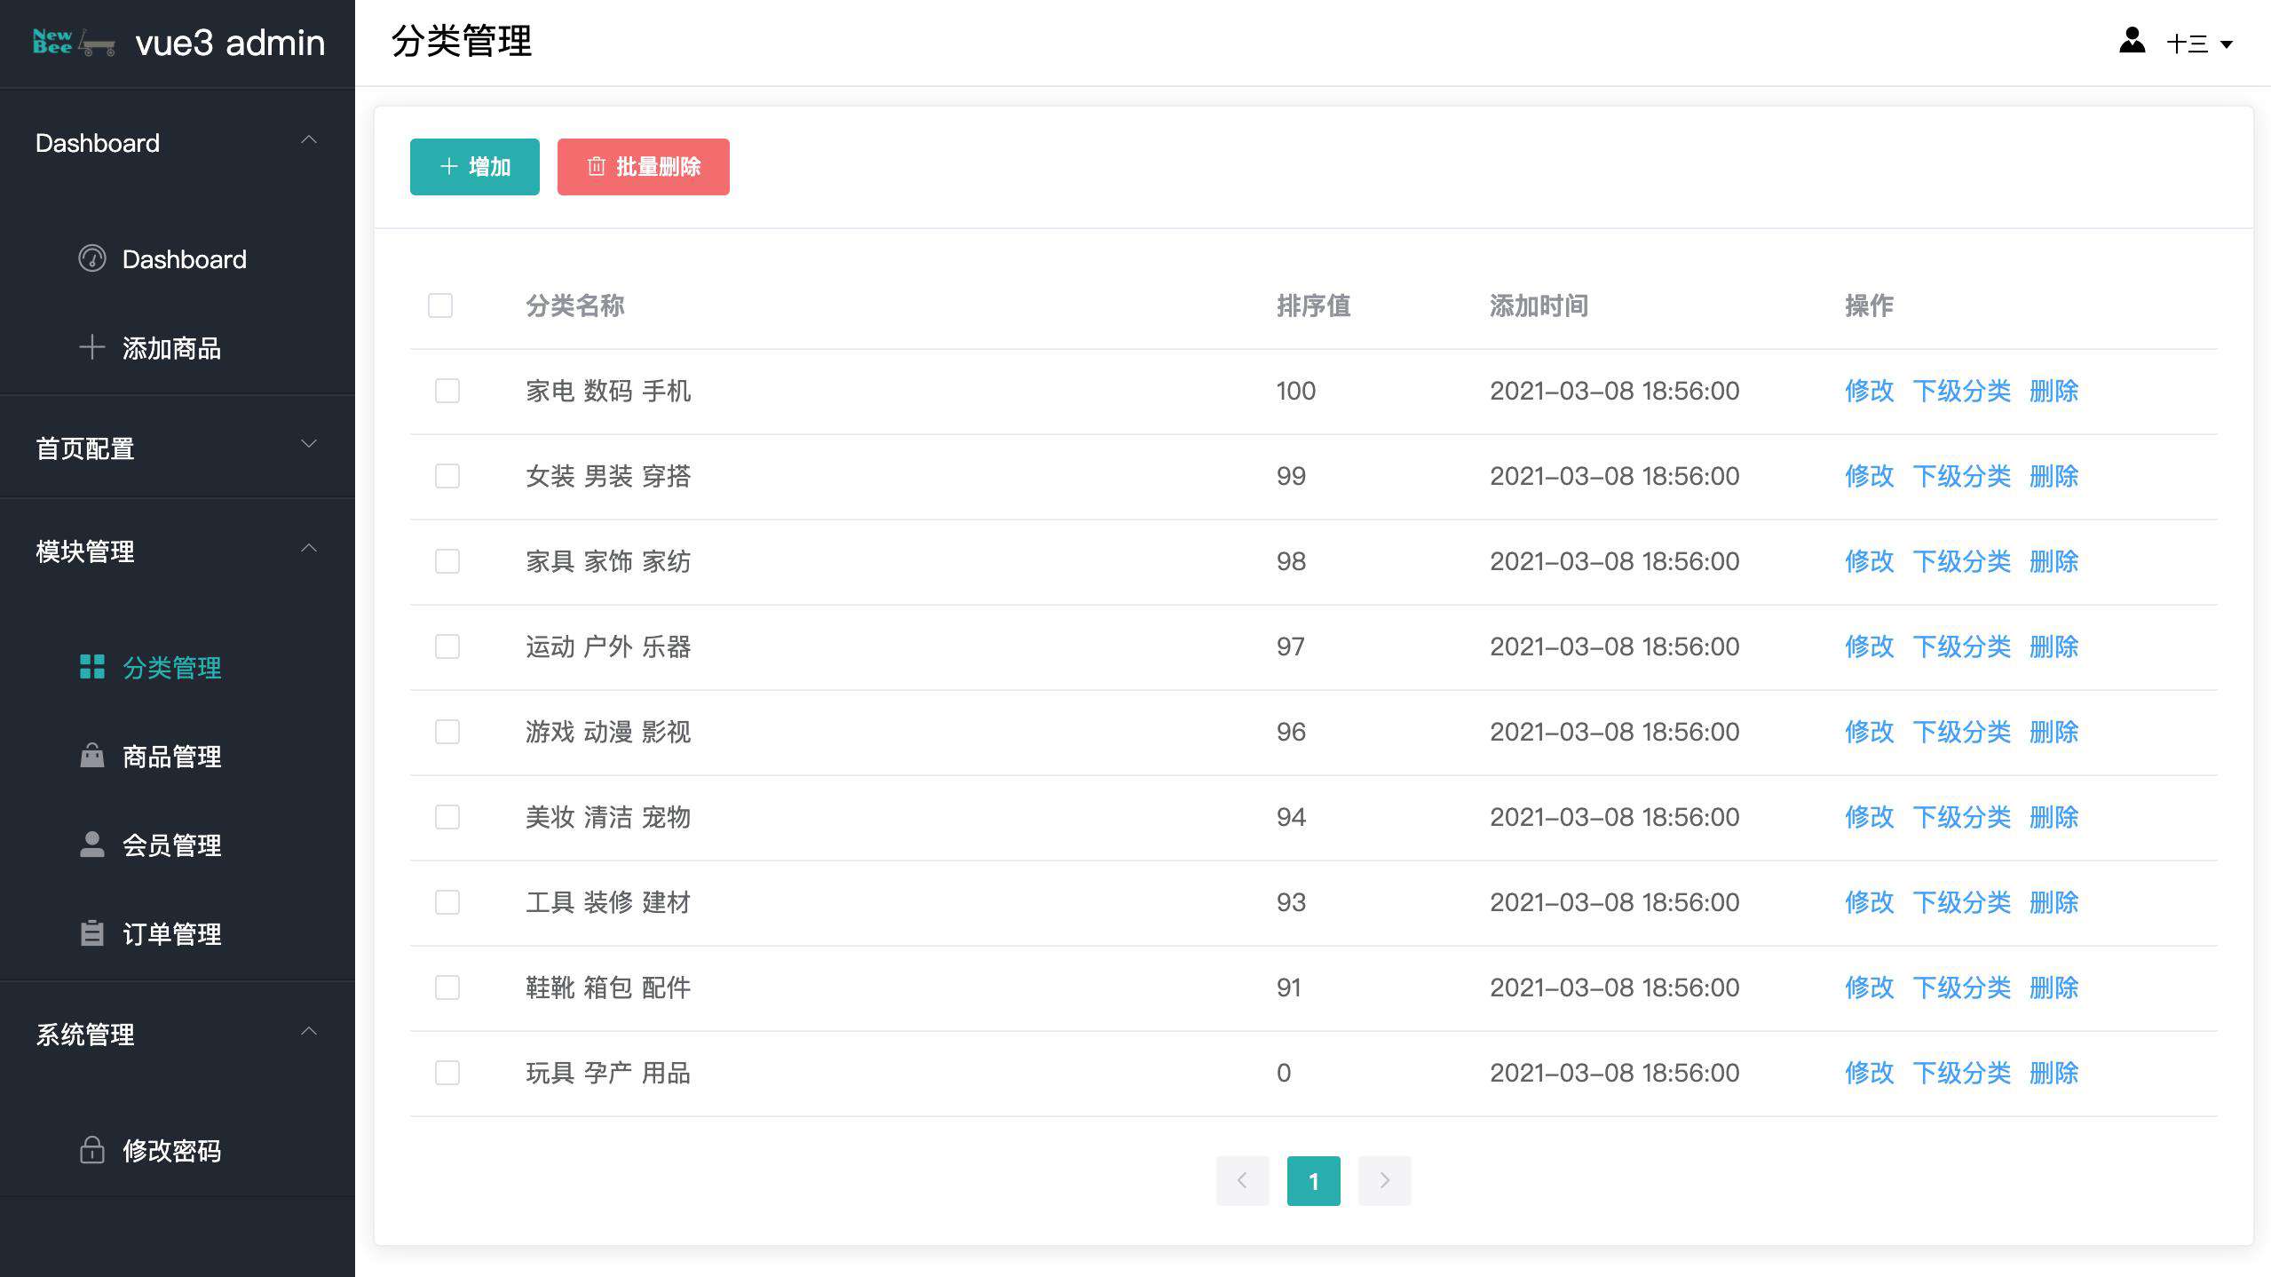Check the box for 美妆 清洁 宠物

point(447,817)
